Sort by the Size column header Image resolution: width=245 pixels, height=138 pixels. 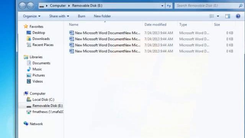point(217,25)
